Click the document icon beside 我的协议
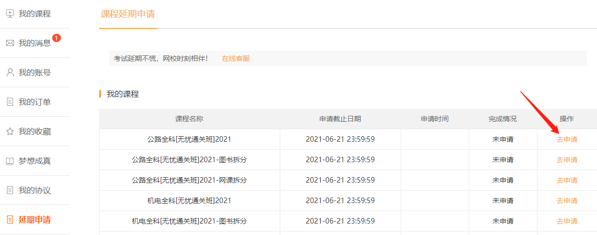 (10, 191)
